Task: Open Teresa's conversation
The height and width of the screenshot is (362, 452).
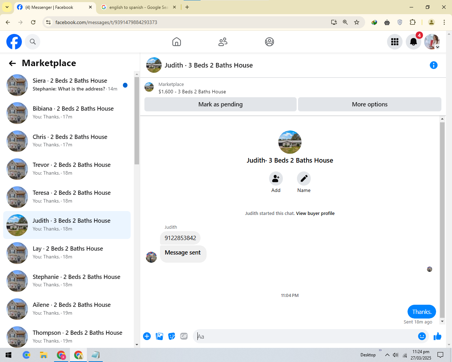Action: 67,197
